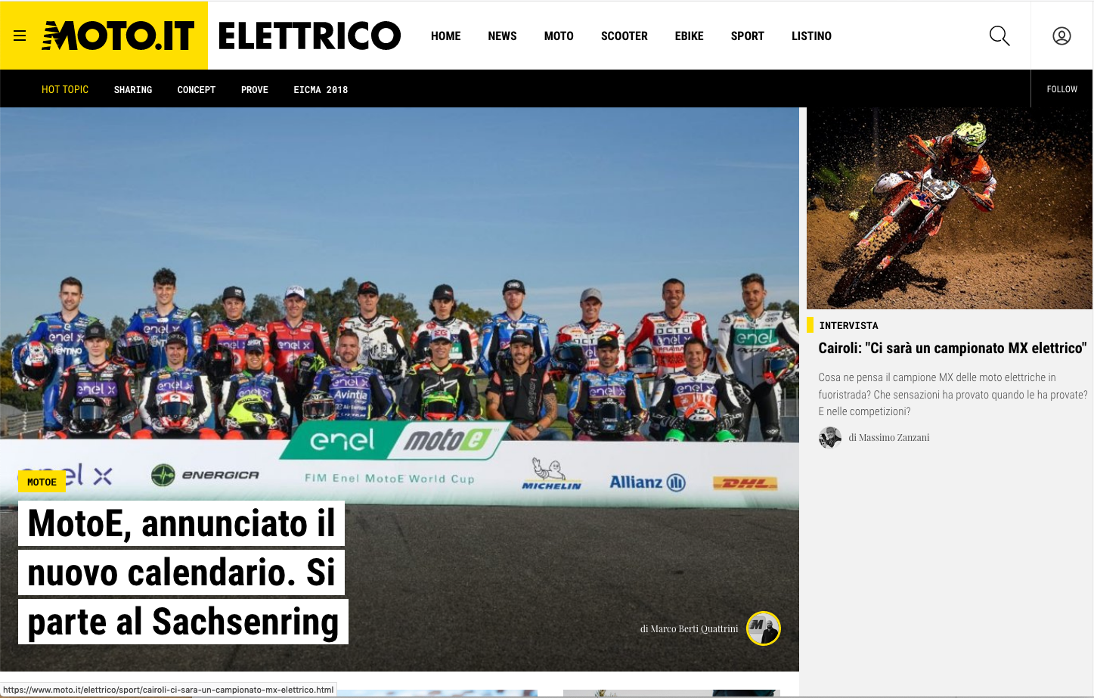Viewport: 1094px width, 698px height.
Task: Click Marco Berti Quattrini's author avatar
Action: tap(764, 628)
